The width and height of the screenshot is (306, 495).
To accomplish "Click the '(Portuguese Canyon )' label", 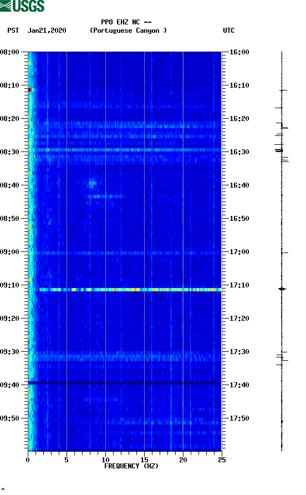I will tap(129, 31).
